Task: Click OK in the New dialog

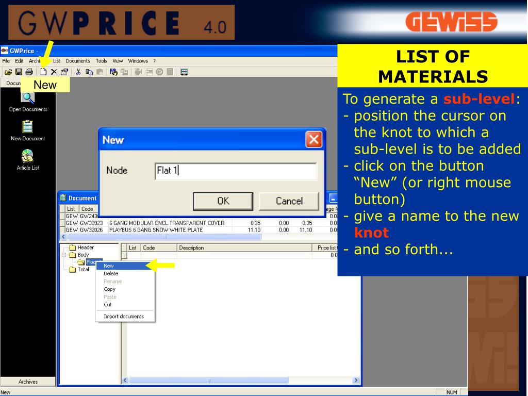Action: click(223, 201)
